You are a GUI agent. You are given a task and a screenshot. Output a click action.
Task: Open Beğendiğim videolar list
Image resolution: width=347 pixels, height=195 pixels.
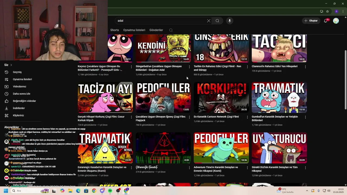(24, 101)
